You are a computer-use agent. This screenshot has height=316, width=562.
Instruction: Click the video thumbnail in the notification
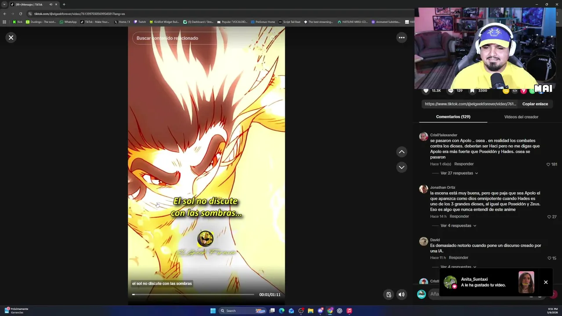pos(526,282)
